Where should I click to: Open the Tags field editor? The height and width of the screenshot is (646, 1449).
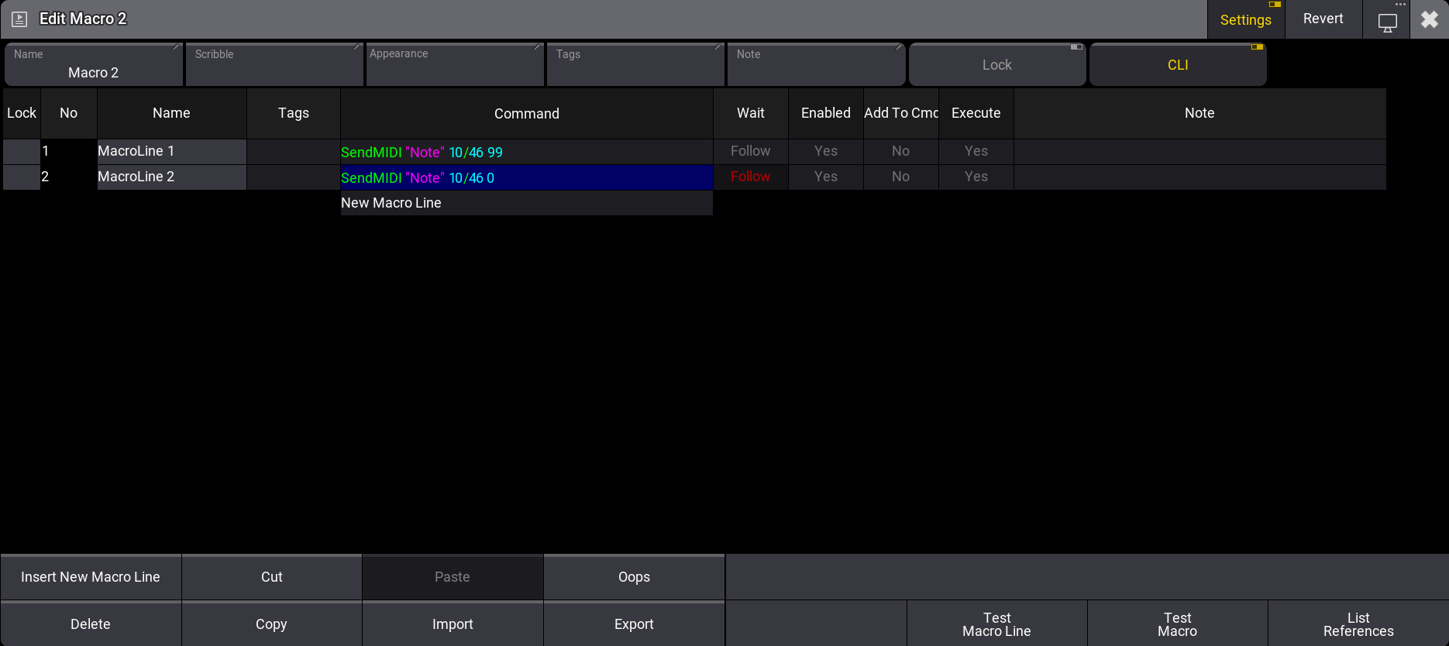[635, 65]
